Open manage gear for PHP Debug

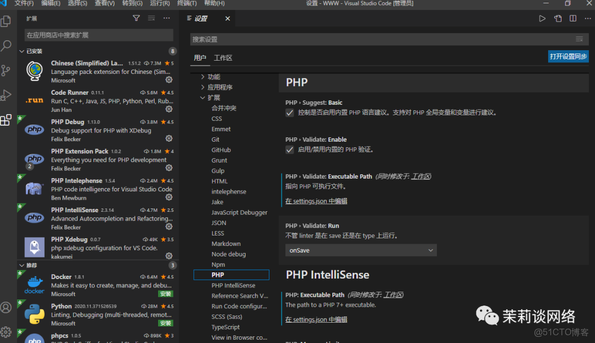pyautogui.click(x=169, y=138)
